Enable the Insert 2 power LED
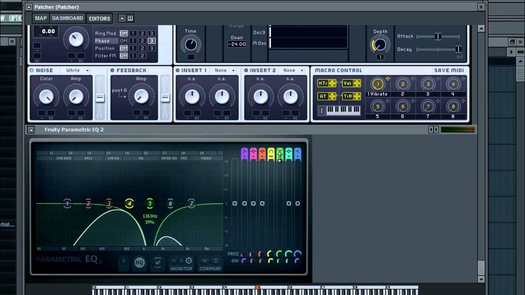This screenshot has width=525, height=295. tap(246, 70)
